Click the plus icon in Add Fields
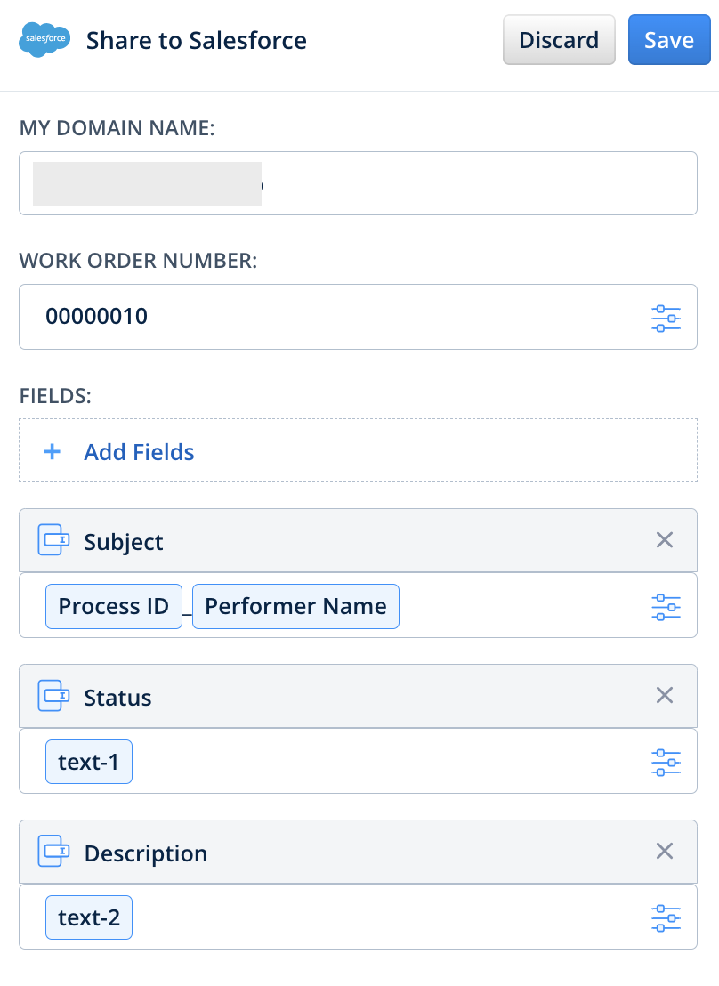 (x=53, y=451)
